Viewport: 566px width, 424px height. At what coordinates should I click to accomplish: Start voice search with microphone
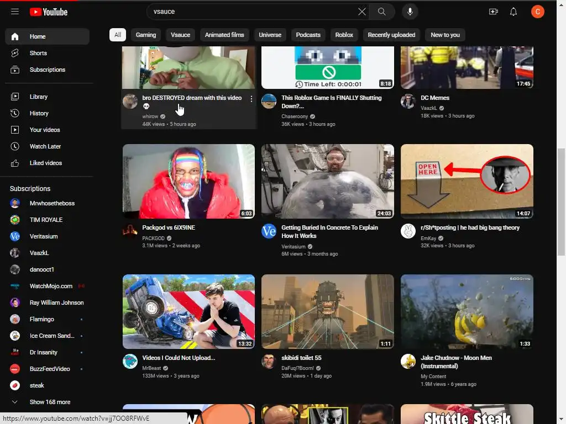click(410, 12)
